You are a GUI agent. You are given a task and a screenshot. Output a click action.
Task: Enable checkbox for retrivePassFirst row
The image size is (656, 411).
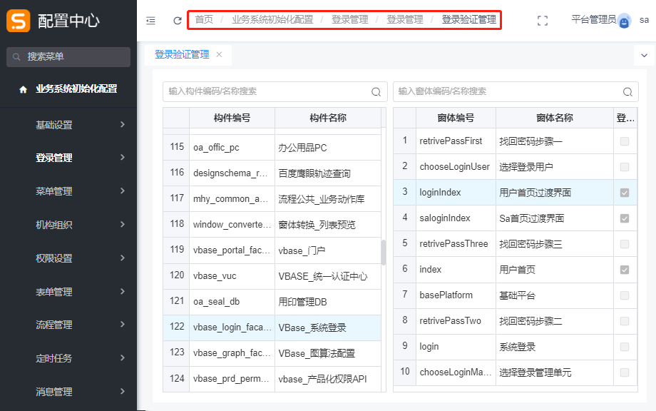[x=625, y=141]
